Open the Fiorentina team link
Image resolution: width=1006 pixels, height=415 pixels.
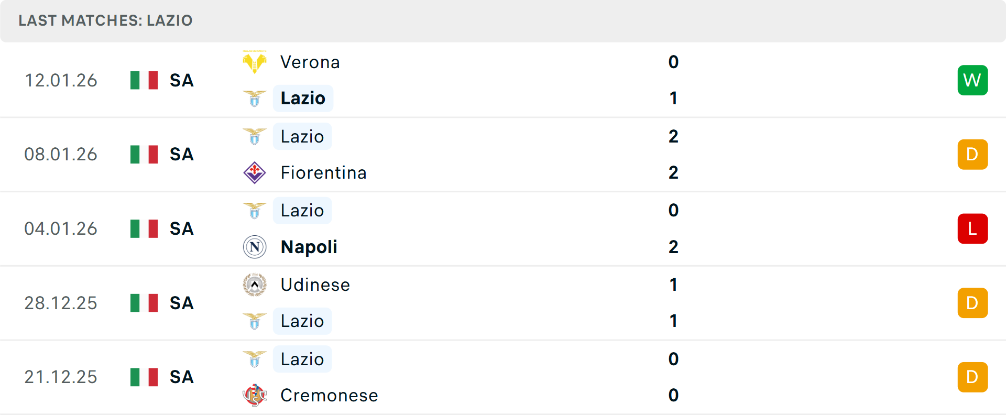(323, 172)
